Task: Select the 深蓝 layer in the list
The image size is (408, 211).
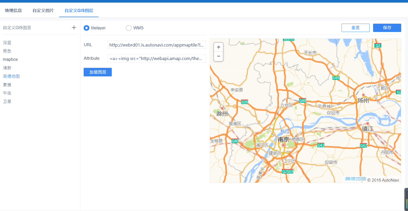Action: click(7, 43)
